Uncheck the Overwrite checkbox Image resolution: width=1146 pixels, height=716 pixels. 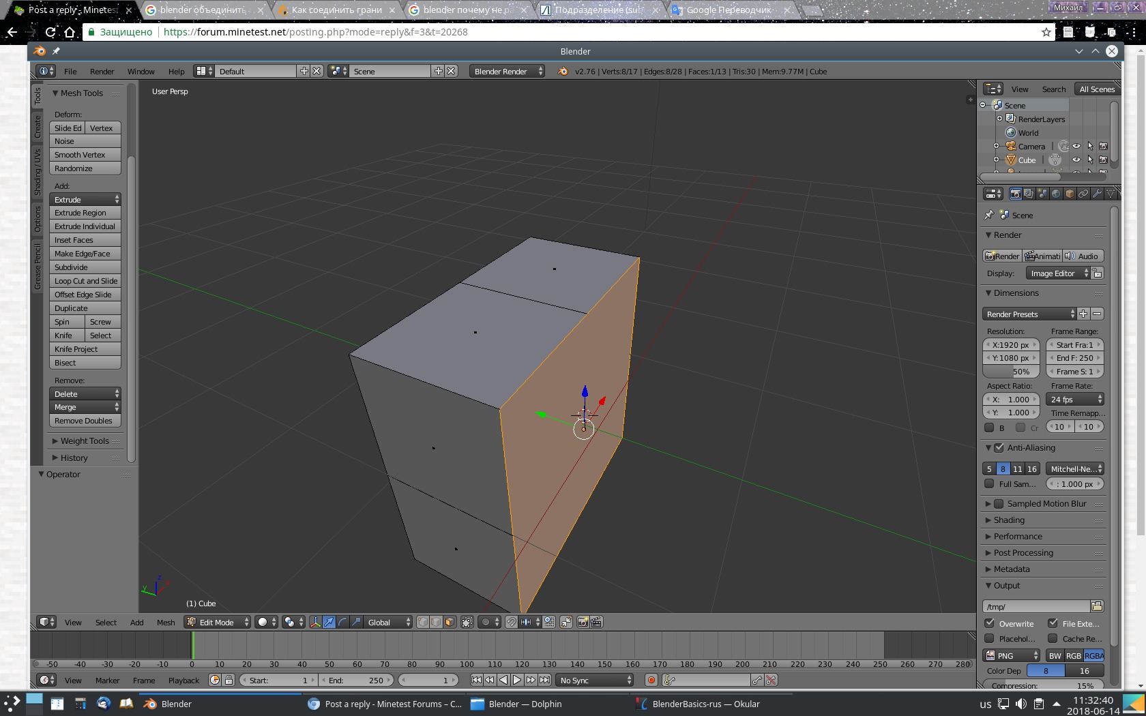tap(989, 623)
